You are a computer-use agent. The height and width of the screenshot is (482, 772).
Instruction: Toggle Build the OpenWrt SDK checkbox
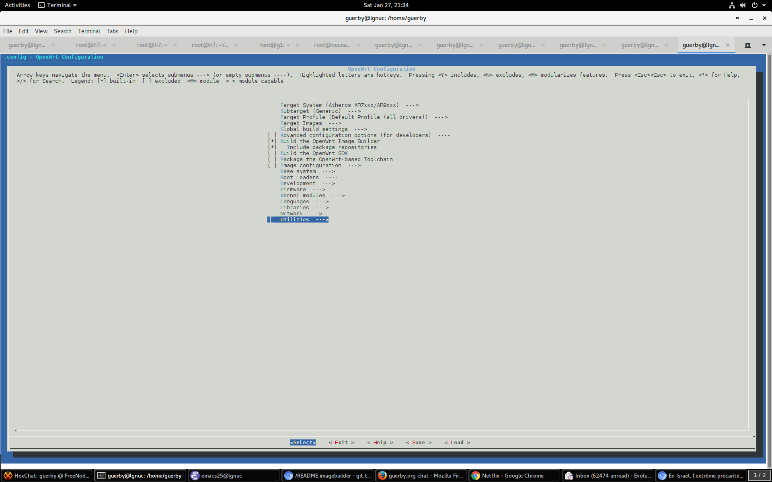[x=272, y=153]
